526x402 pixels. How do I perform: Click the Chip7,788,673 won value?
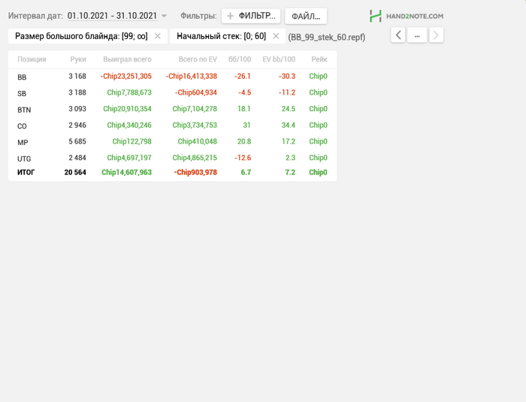pyautogui.click(x=129, y=92)
